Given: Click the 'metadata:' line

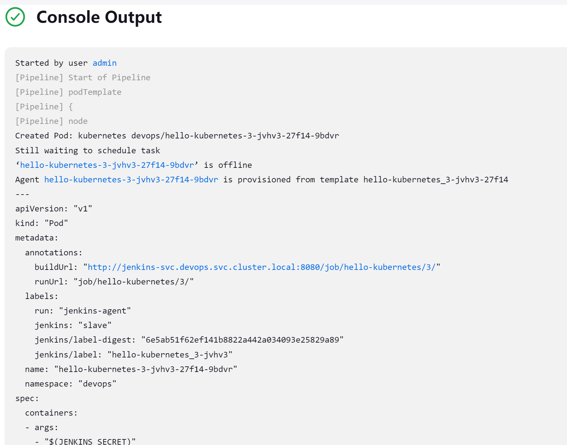Looking at the screenshot, I should 37,238.
